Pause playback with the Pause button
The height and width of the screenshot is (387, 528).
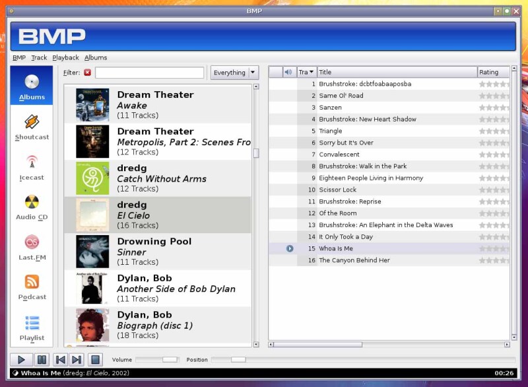coord(42,360)
